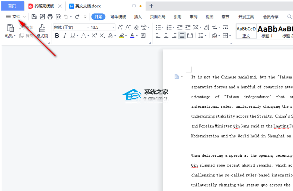
Task: Apply superscript formatting (X²)
Action: [x=94, y=36]
